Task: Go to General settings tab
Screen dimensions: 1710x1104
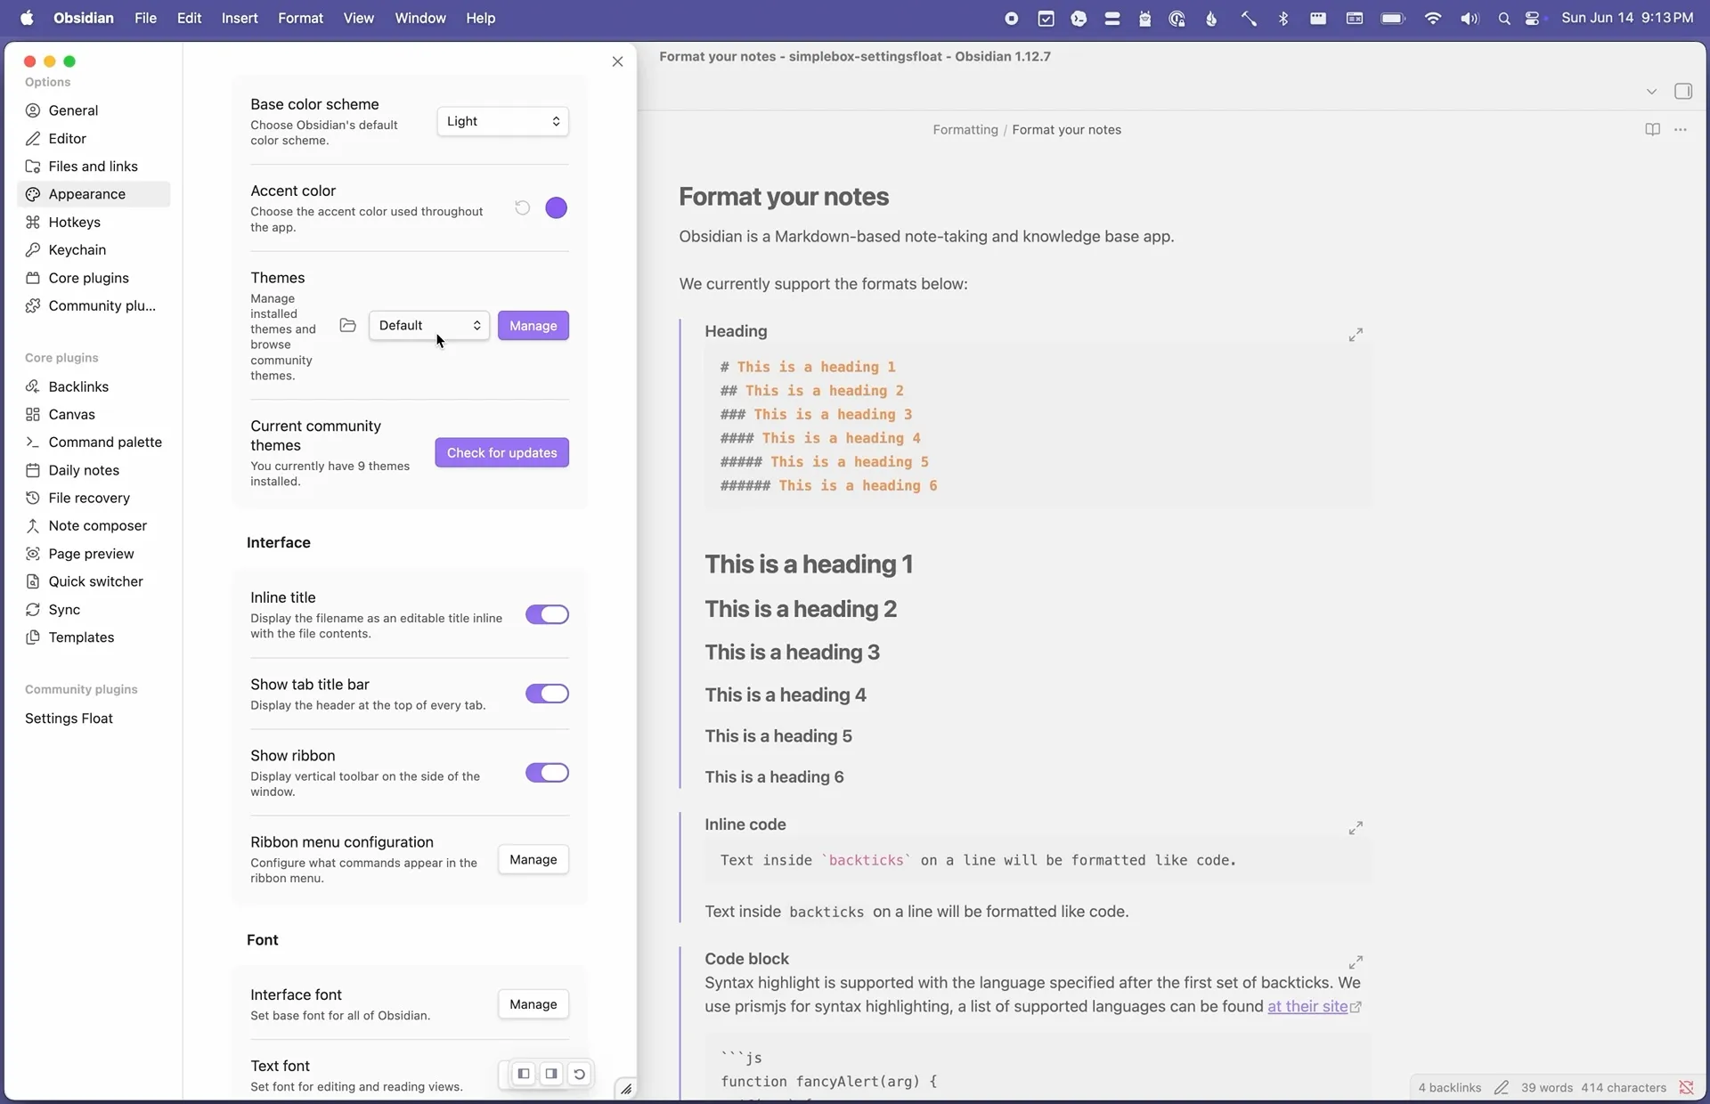Action: 94,110
